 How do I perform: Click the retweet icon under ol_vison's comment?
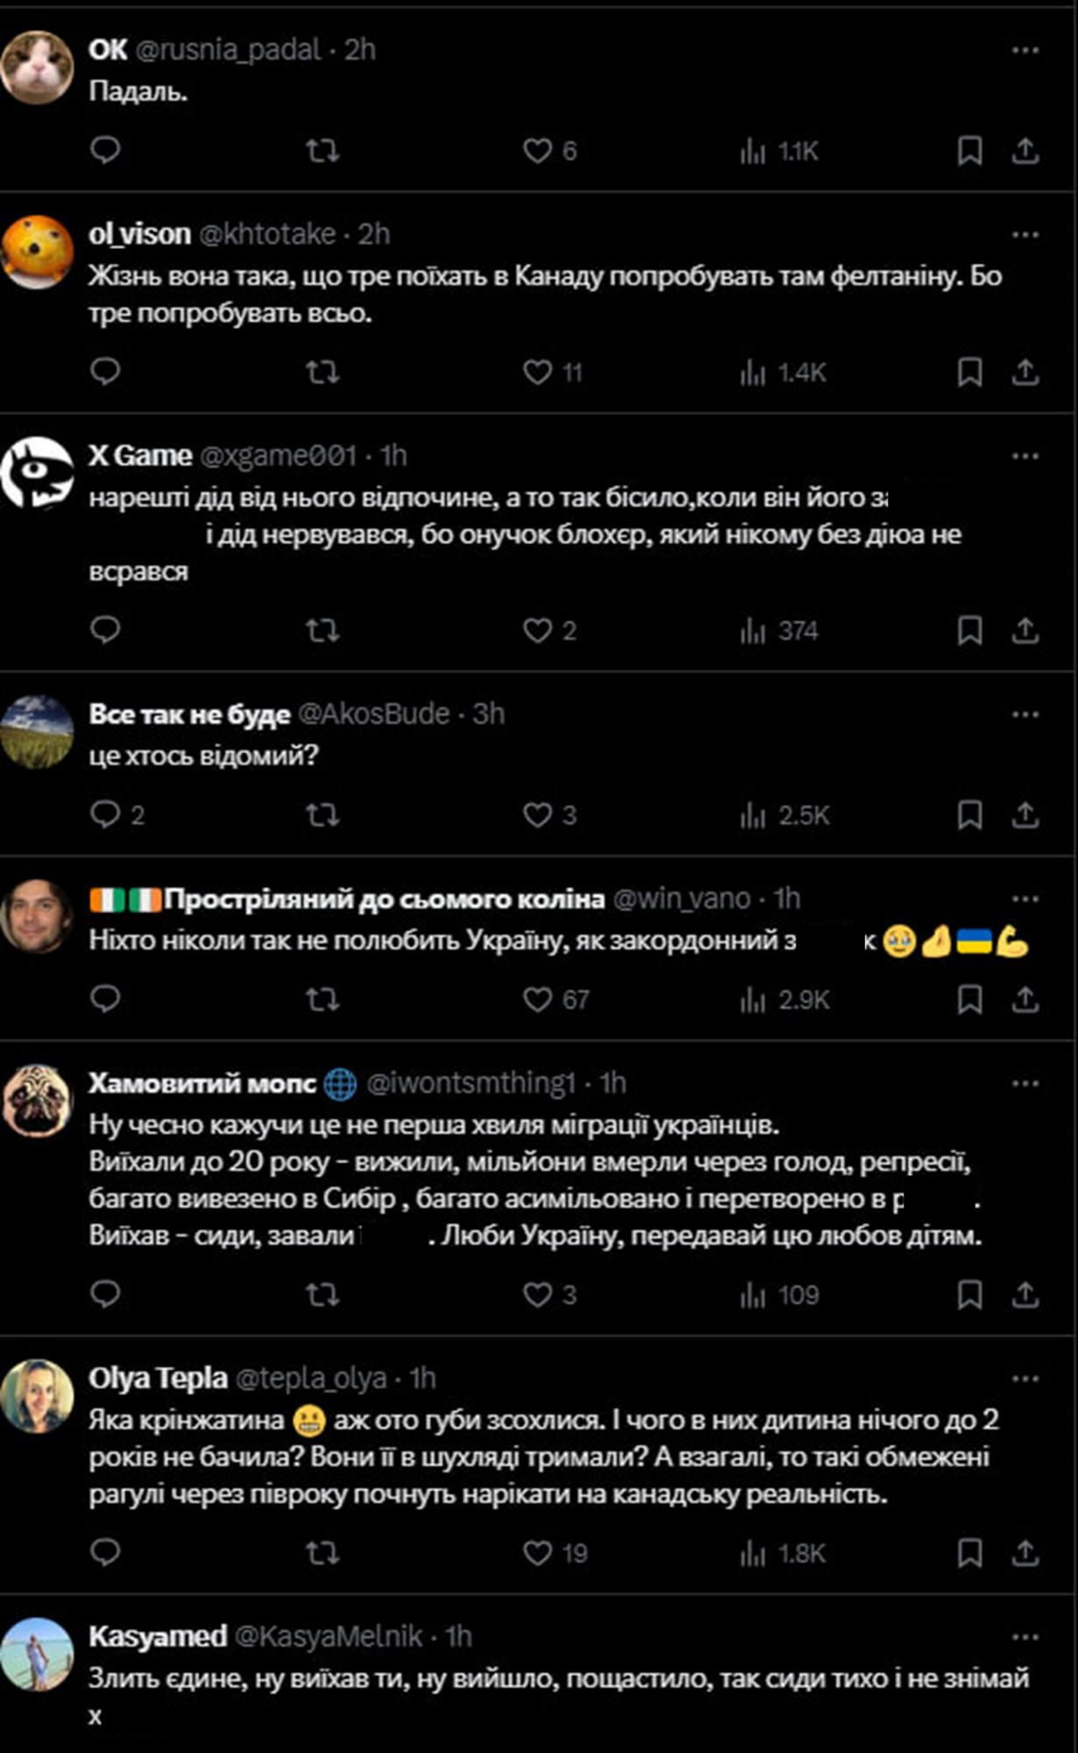click(x=323, y=373)
